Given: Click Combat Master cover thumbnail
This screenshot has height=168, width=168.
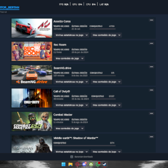Looking at the screenshot, I should [32, 121].
